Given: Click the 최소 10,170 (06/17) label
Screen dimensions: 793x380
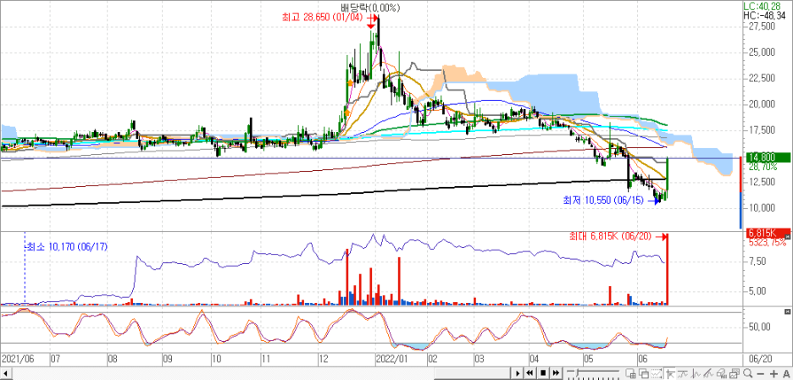Looking at the screenshot, I should coord(67,246).
